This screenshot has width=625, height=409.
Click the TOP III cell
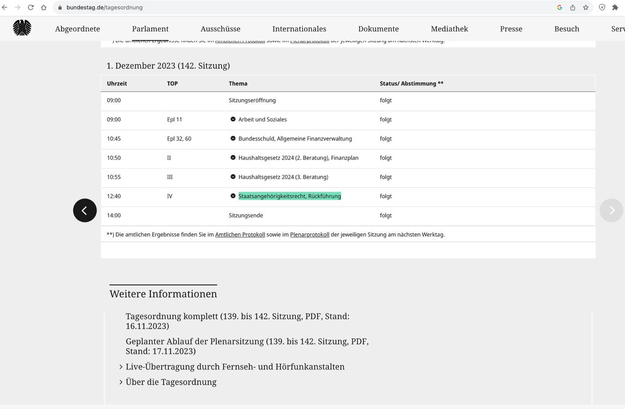coord(169,177)
